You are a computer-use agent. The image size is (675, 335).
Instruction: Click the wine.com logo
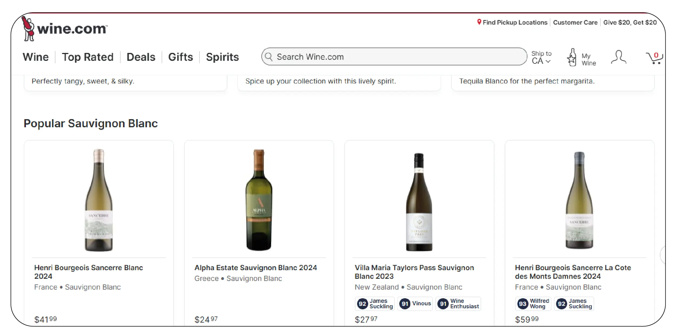[x=65, y=29]
